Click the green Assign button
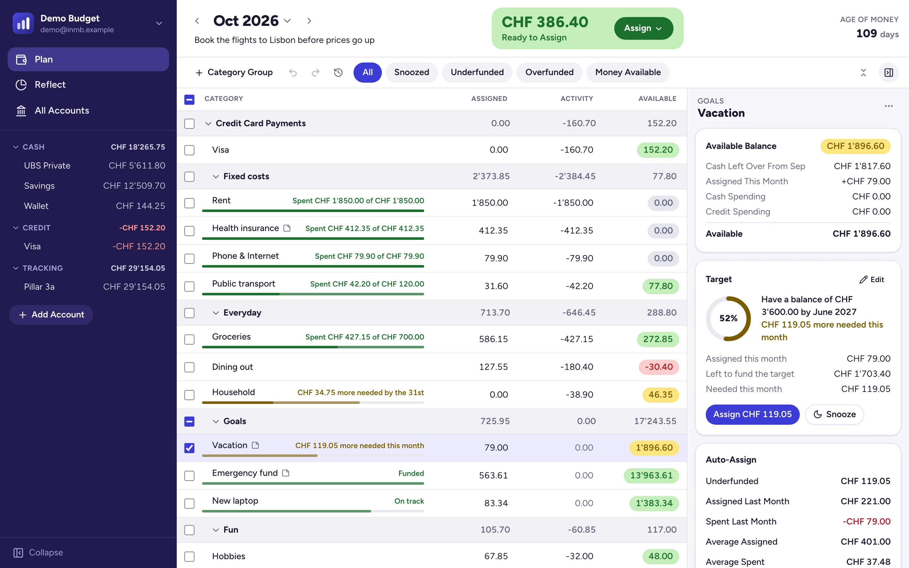The width and height of the screenshot is (909, 568). 644,28
